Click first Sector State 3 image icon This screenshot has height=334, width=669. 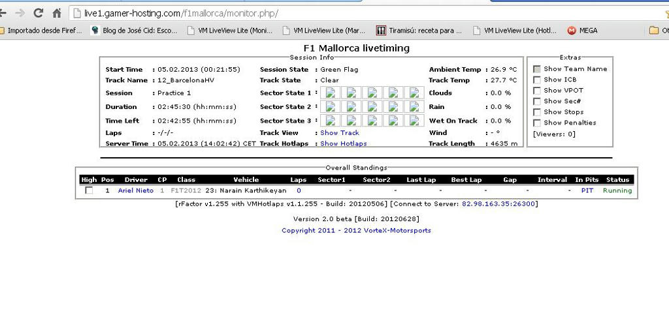[330, 121]
